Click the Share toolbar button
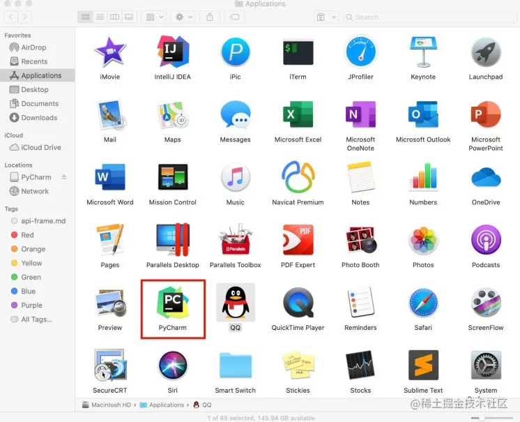Viewport: 520px width, 422px height. tap(210, 17)
